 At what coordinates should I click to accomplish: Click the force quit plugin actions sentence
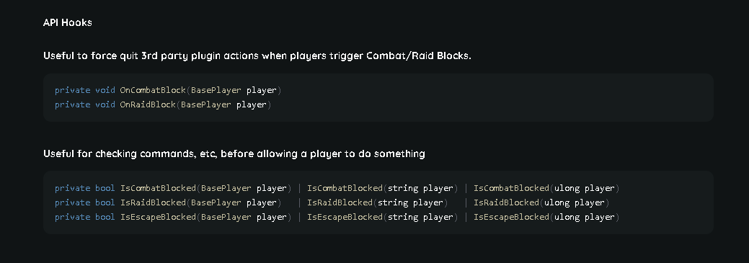[x=257, y=56]
